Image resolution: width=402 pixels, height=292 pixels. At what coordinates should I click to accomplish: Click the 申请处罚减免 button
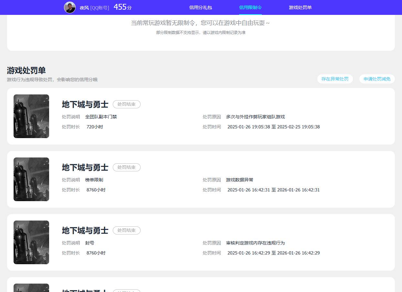click(377, 79)
